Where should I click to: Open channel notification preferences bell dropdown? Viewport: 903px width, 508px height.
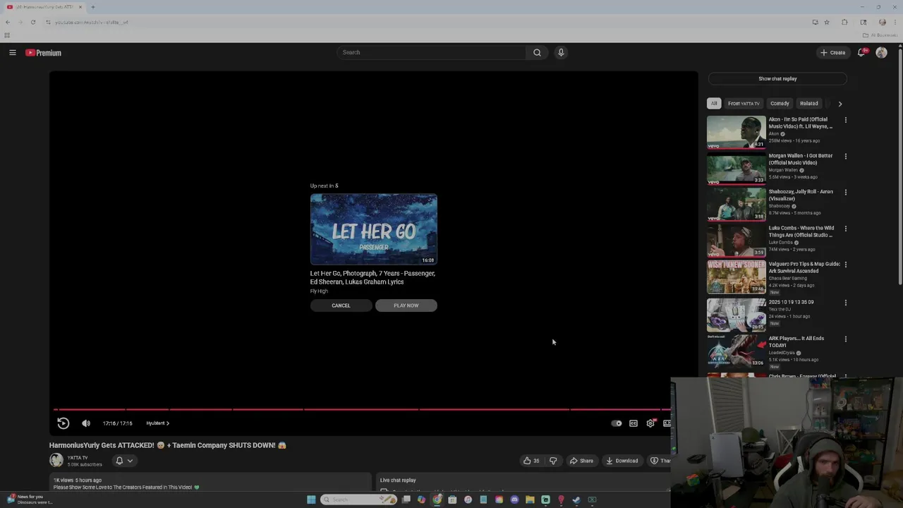pos(123,461)
